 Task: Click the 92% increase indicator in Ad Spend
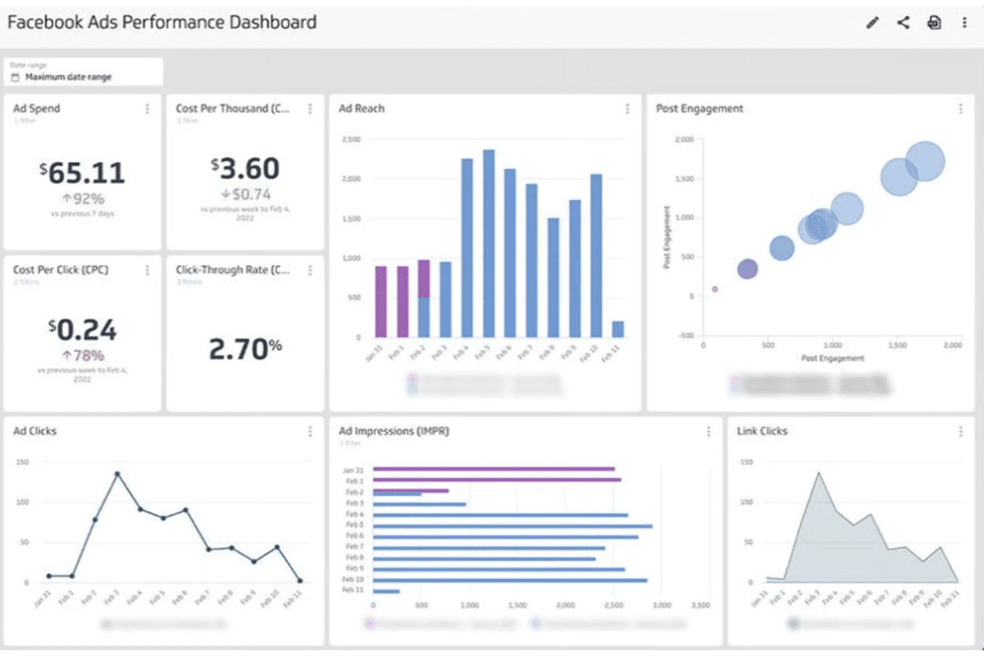click(x=83, y=199)
